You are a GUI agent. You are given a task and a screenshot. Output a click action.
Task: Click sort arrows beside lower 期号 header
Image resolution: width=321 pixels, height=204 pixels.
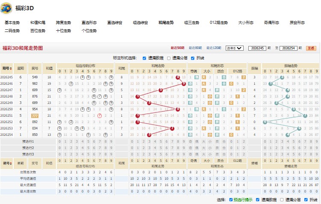(11, 164)
